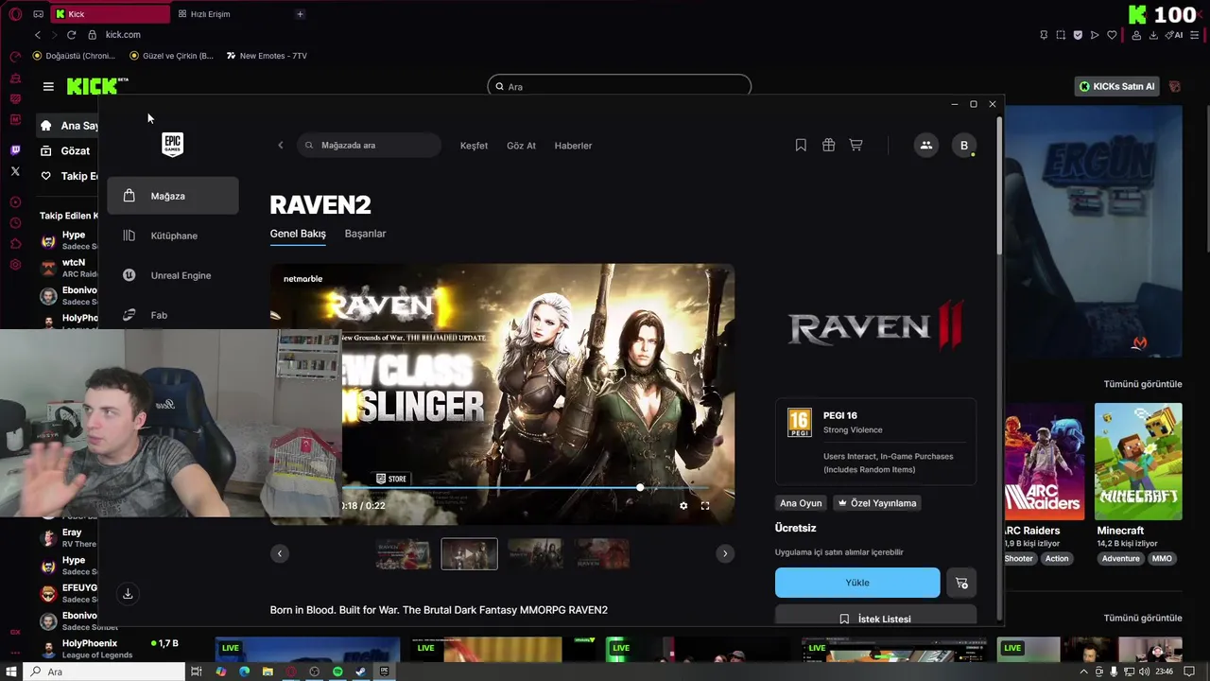Click the Özel Yayınlama tag

(x=877, y=503)
